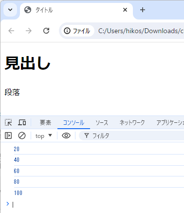This screenshot has height=213, width=184.
Task: Show the console sidebar
Action: 8,136
